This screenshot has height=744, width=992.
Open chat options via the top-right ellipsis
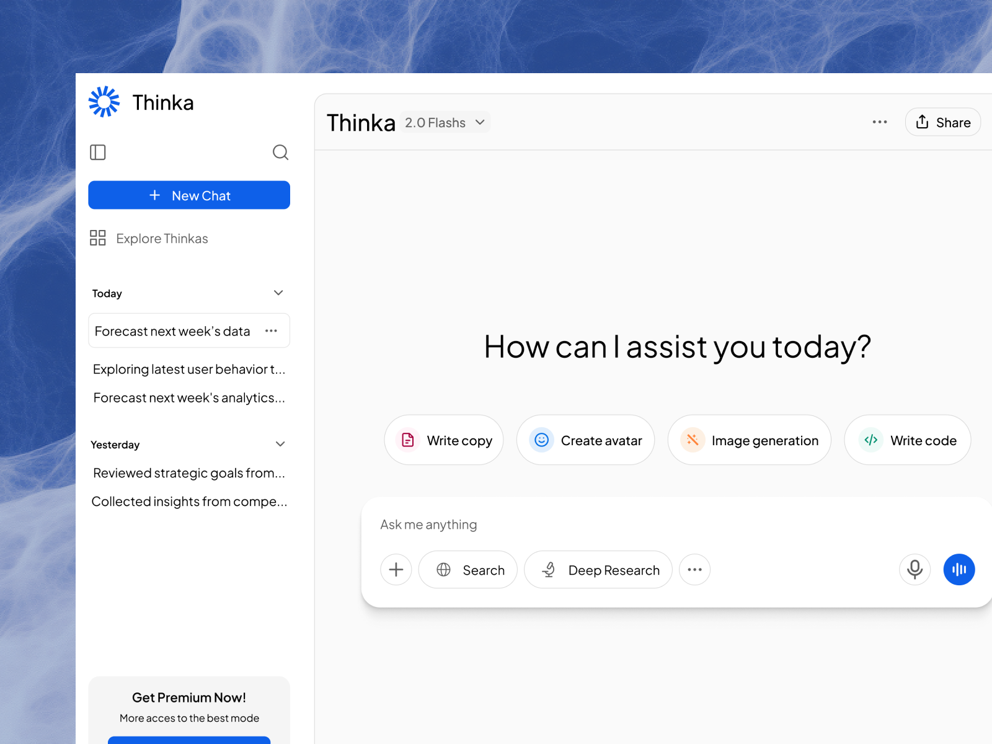pos(880,122)
